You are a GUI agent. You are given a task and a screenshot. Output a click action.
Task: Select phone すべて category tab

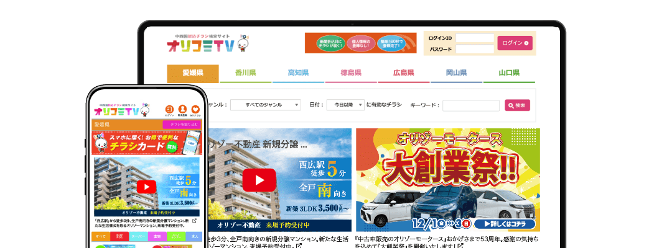[101, 236]
